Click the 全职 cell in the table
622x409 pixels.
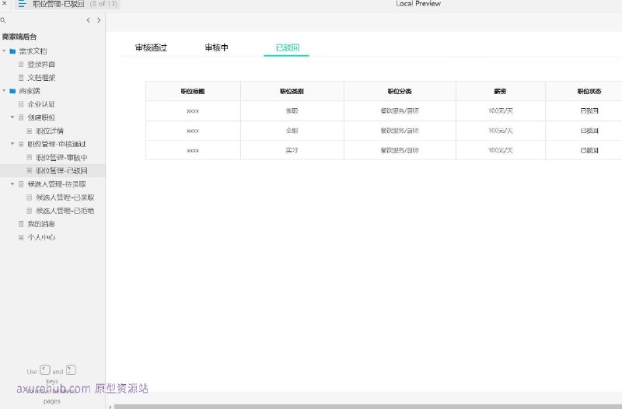(292, 131)
